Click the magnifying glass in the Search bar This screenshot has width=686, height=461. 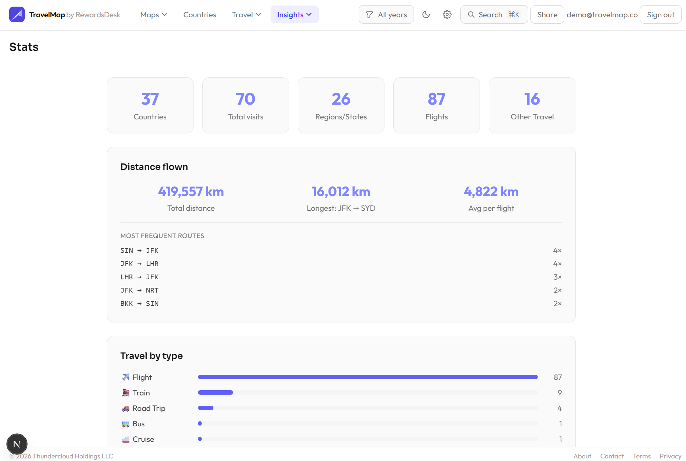click(x=471, y=15)
